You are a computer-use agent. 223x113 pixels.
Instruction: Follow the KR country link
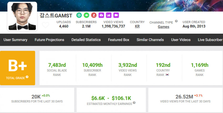[137, 26]
